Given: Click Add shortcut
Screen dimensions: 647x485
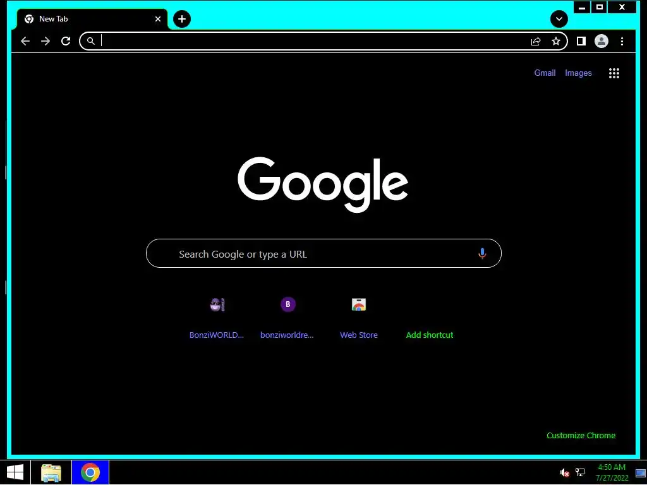Looking at the screenshot, I should click(x=430, y=335).
